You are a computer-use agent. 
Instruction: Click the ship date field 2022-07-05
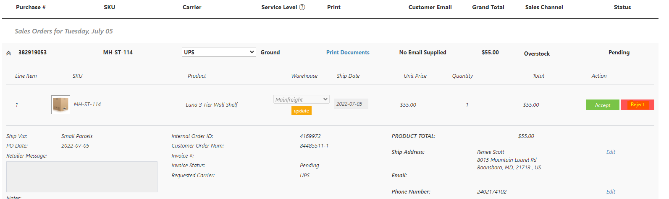coord(351,104)
